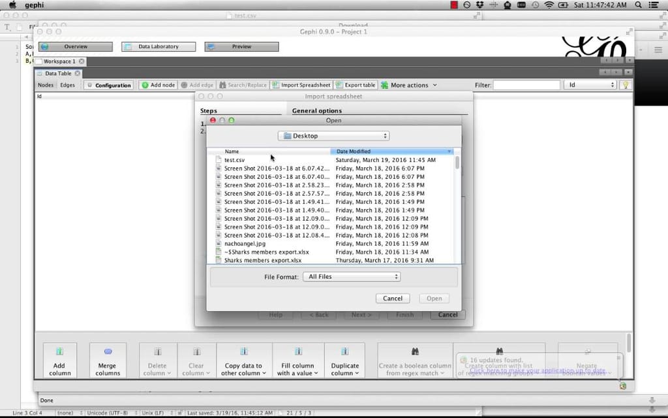Screen dimensions: 668x418
Task: Sort files by Date Modified column
Action: [x=392, y=152]
